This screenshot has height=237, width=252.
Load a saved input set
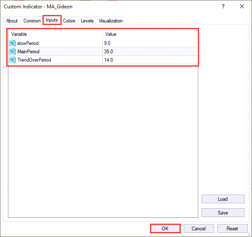click(x=223, y=199)
